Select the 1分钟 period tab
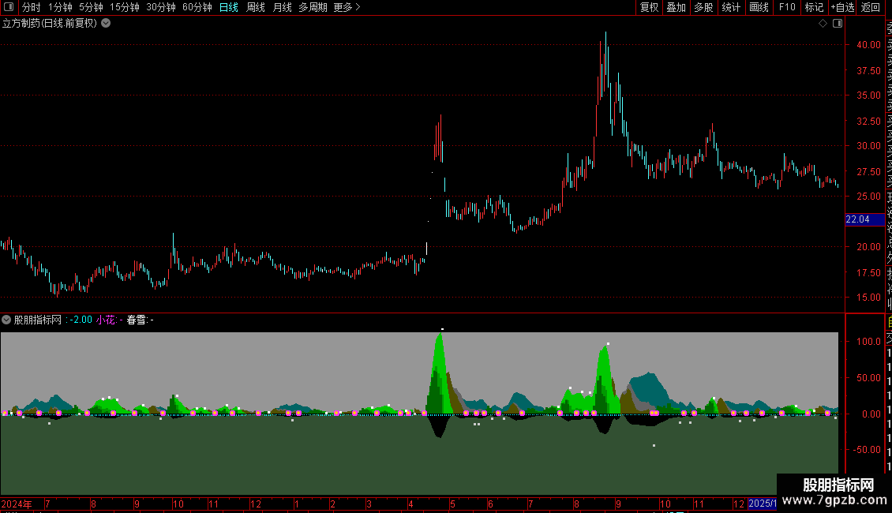This screenshot has width=892, height=513. pos(60,7)
